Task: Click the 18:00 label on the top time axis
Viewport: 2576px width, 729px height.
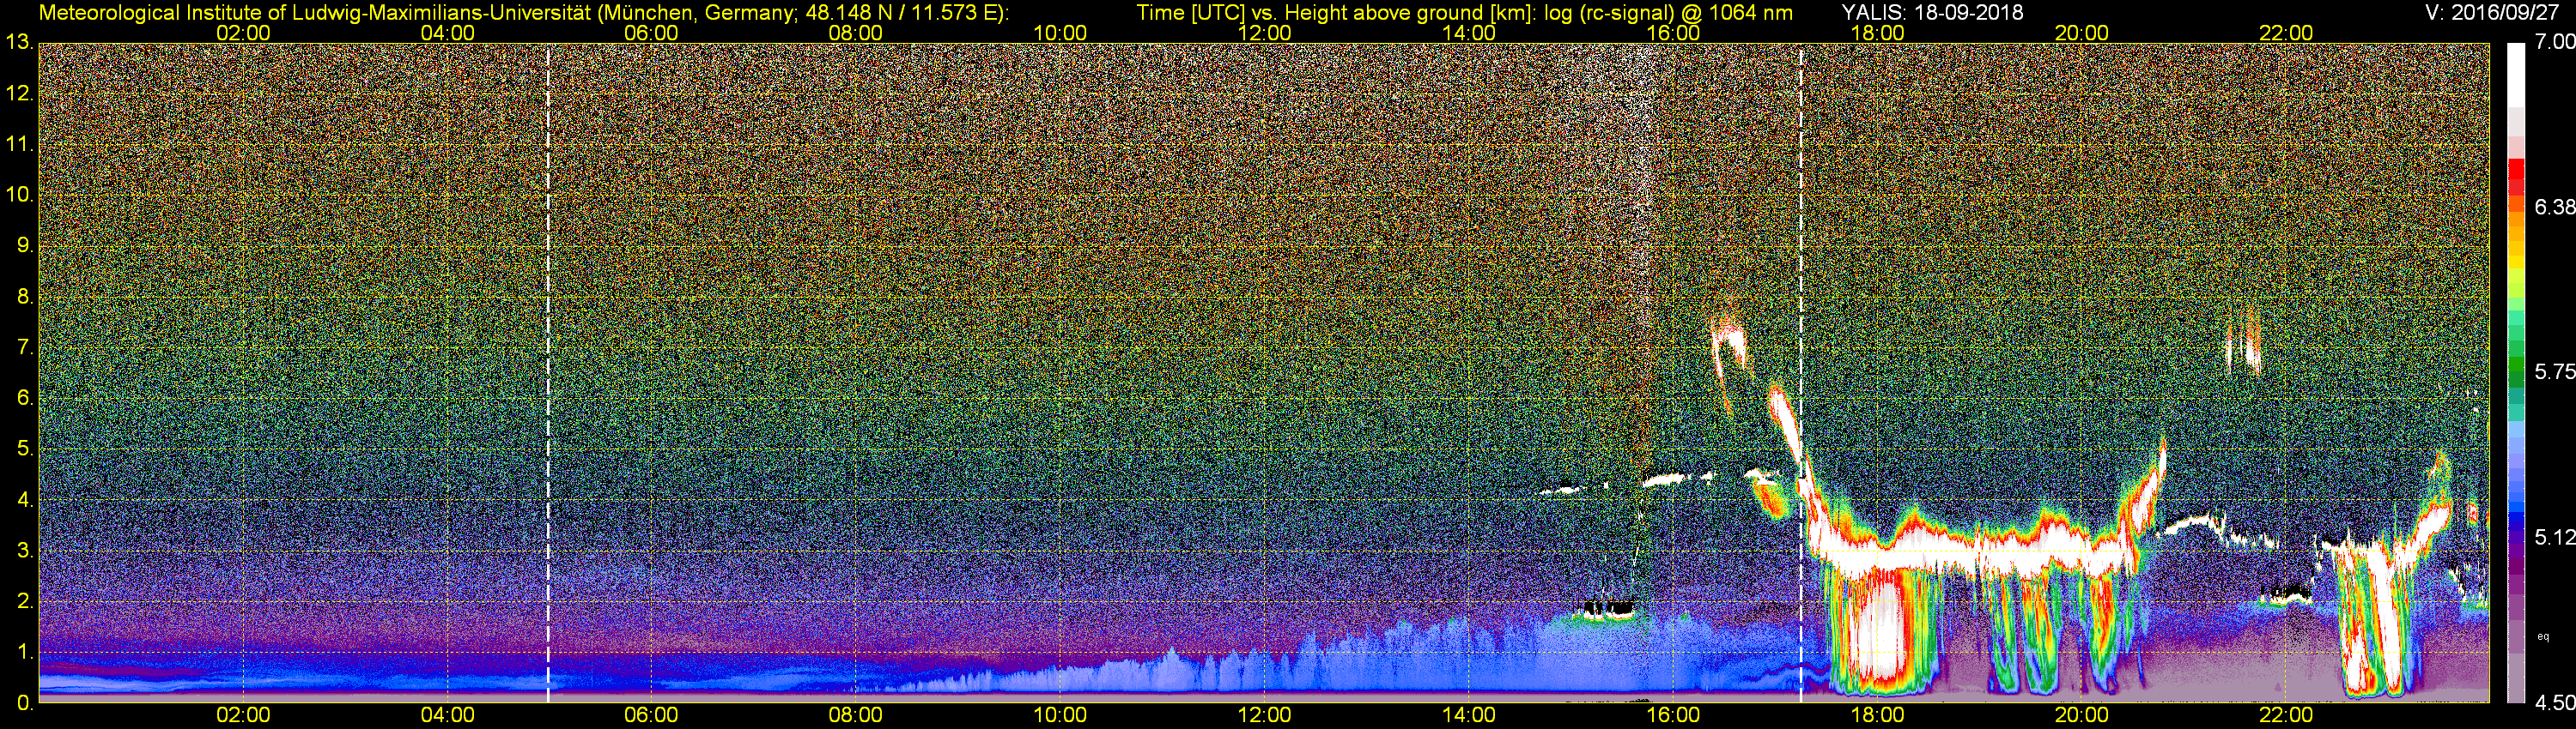Action: 1877,33
